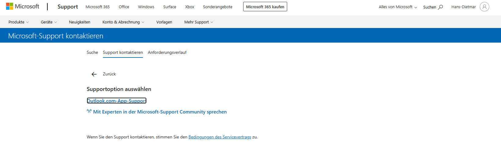Click the Zurück text link
Image resolution: width=501 pixels, height=153 pixels.
click(109, 74)
